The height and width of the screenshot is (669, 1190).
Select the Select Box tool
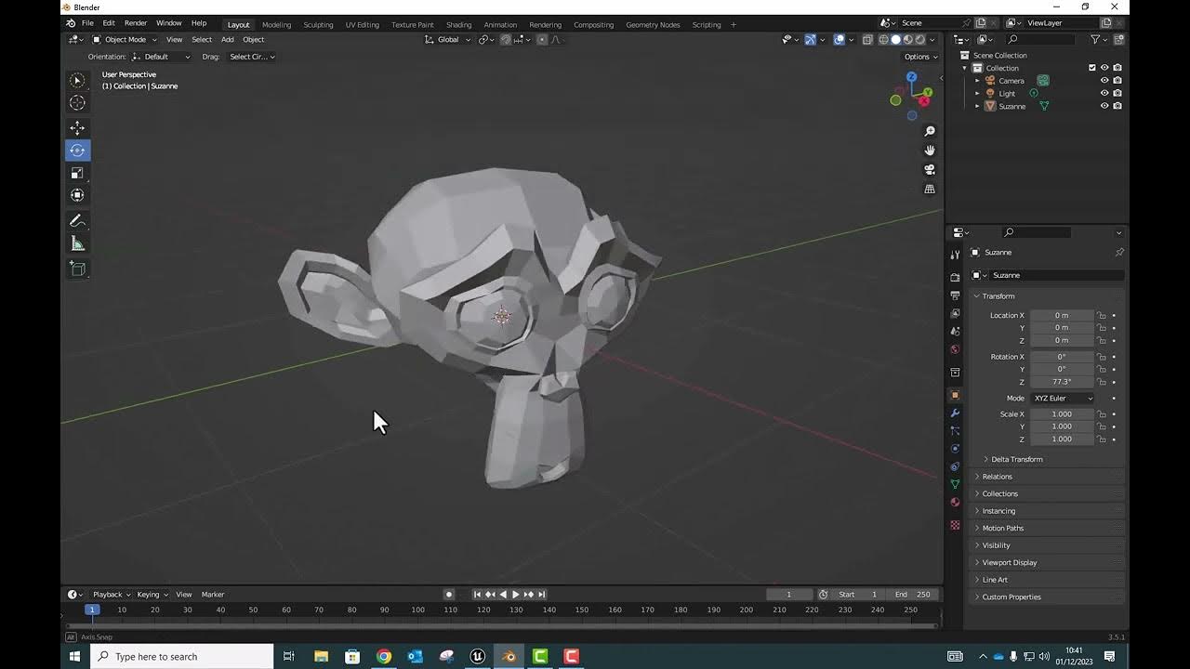click(77, 80)
